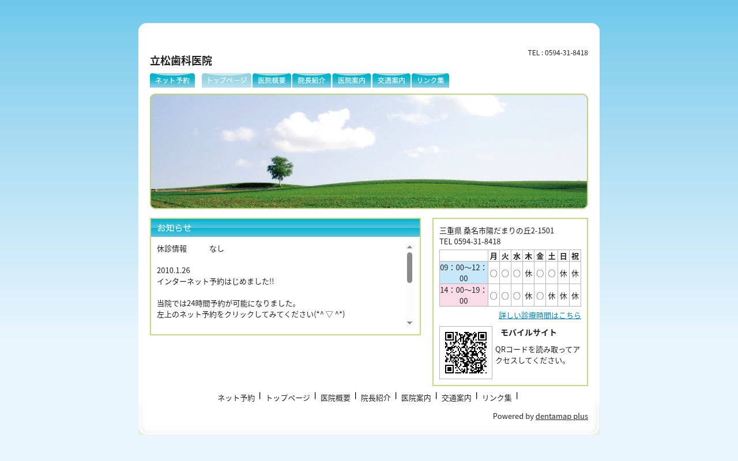The width and height of the screenshot is (738, 461).
Task: Click the 土 column header in schedule
Action: click(x=551, y=256)
